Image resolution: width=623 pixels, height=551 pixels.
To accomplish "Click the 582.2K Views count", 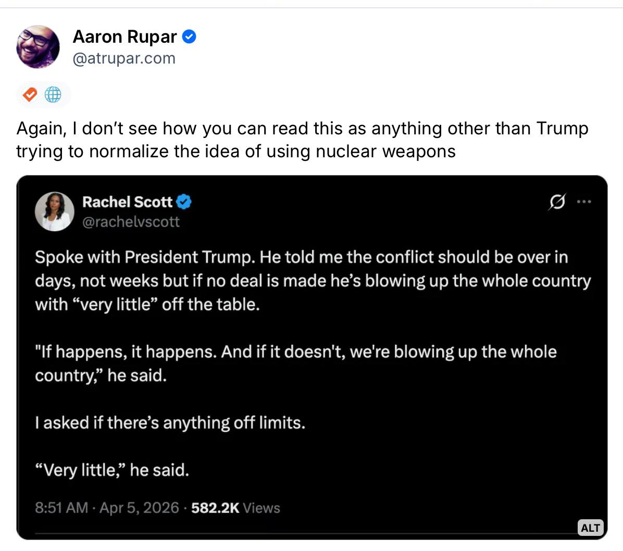I will pos(235,508).
